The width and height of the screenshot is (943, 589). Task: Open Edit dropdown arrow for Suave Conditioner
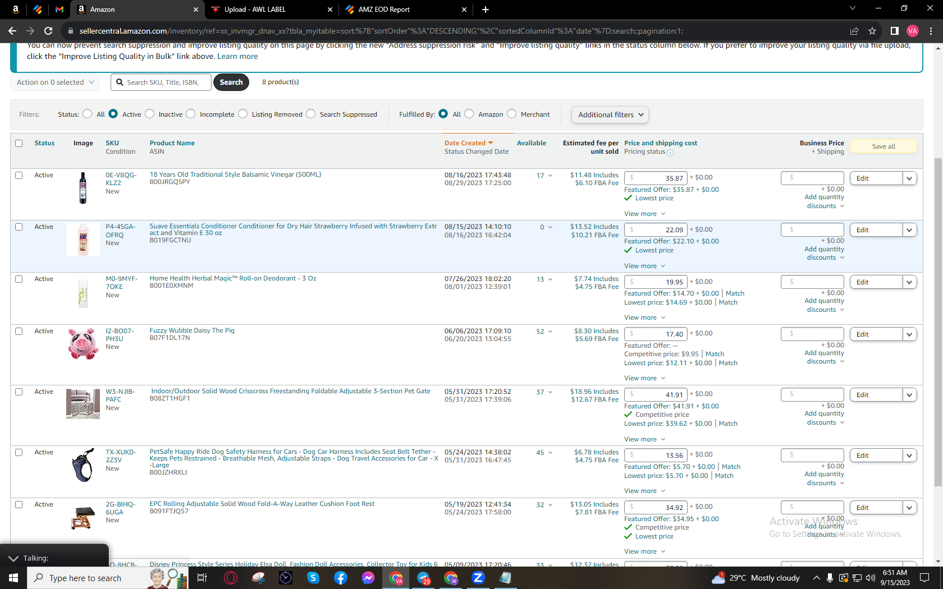pos(910,230)
